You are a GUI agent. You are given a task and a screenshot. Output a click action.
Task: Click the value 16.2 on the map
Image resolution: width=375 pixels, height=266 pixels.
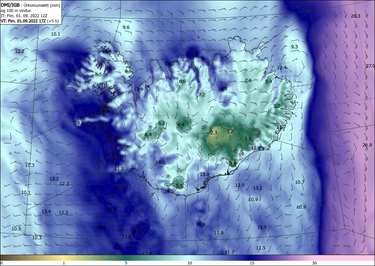click(x=193, y=55)
